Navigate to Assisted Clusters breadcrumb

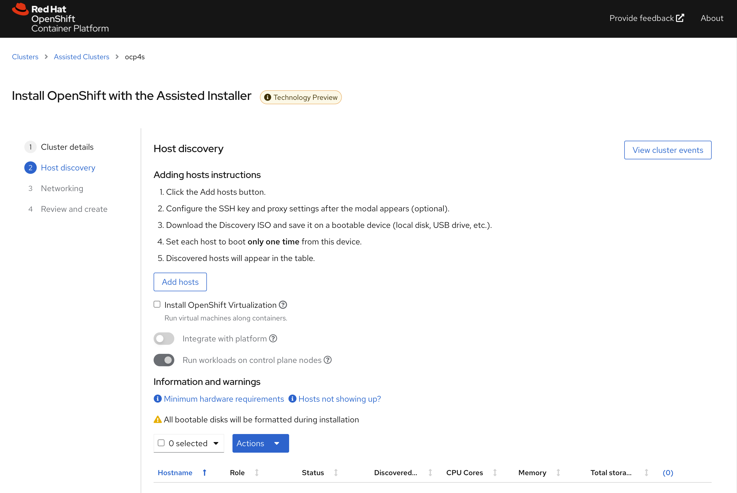click(81, 57)
